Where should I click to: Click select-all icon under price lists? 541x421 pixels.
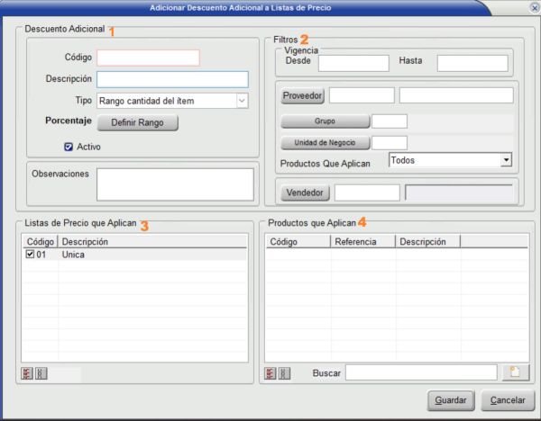coord(27,373)
